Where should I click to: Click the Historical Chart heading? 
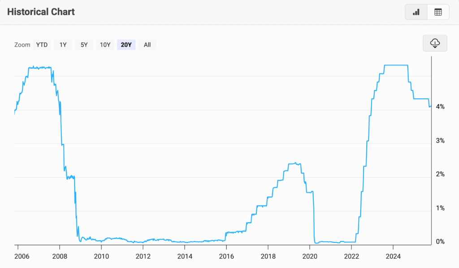41,12
